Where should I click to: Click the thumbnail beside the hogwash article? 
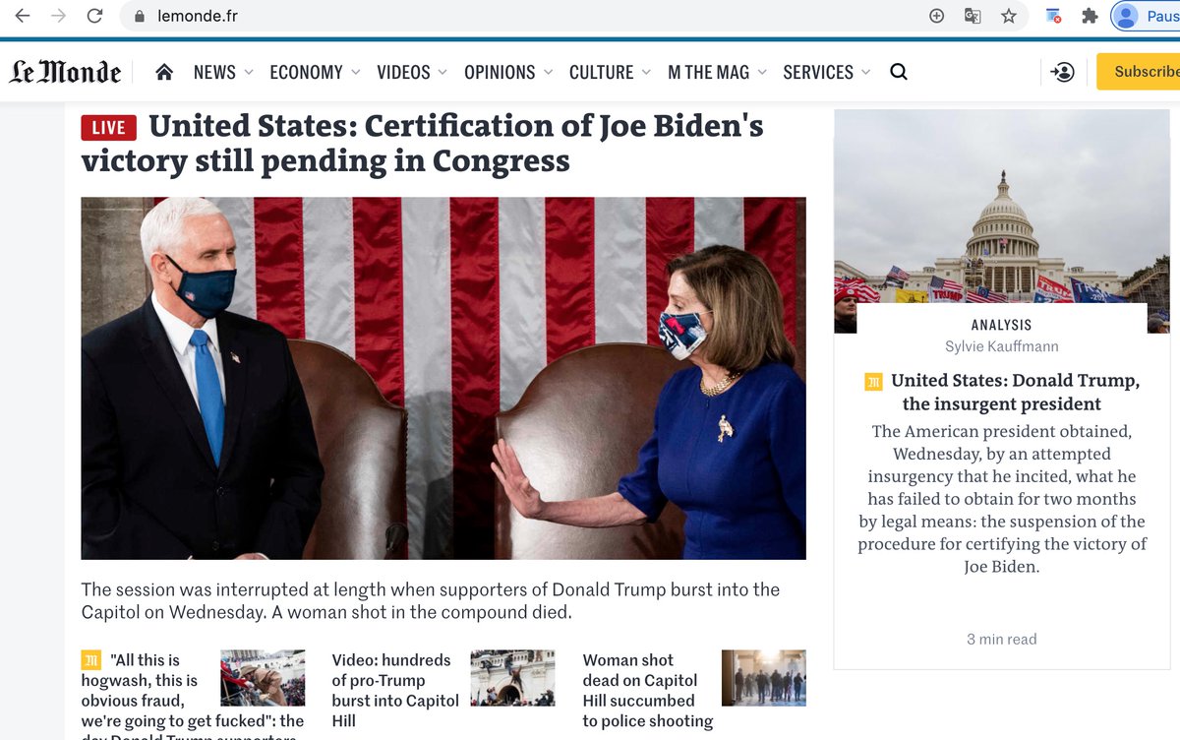coord(263,678)
